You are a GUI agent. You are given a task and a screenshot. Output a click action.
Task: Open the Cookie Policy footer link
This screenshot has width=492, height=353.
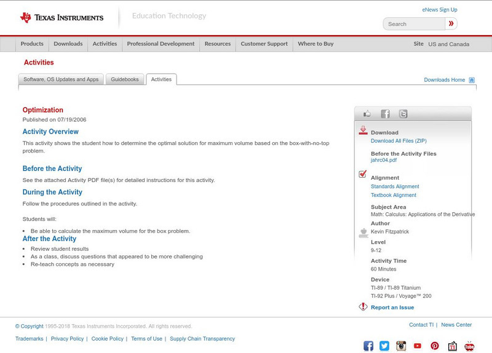pyautogui.click(x=107, y=339)
